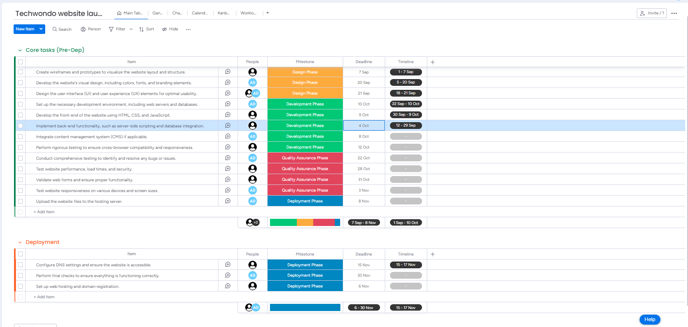This screenshot has width=688, height=327.
Task: Open the Help button
Action: [x=650, y=319]
